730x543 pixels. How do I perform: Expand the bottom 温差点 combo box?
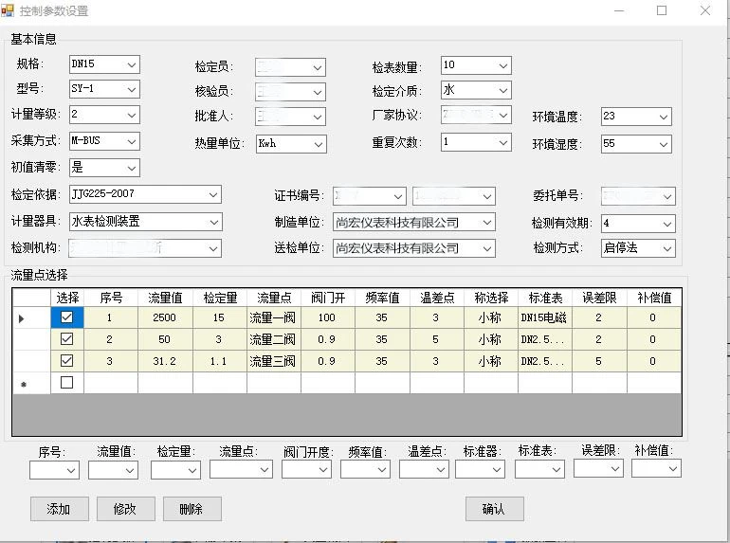point(424,469)
